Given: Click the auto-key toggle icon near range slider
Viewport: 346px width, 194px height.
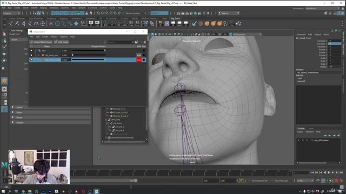Looking at the screenshot, I should pos(336,181).
